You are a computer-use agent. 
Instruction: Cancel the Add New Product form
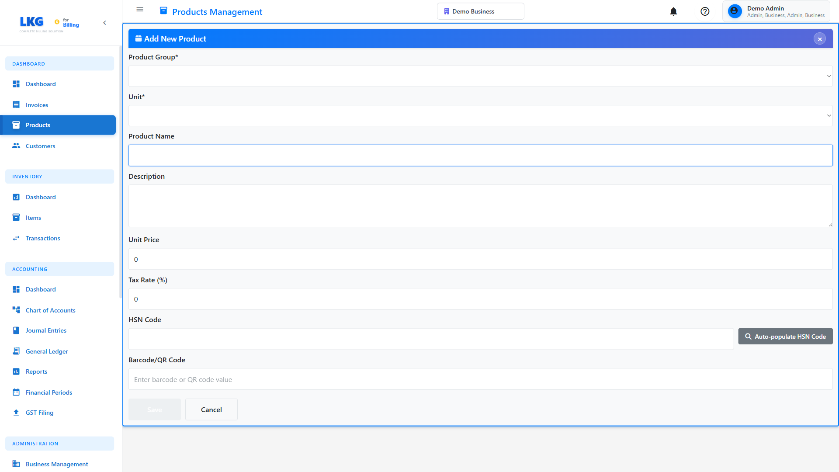pyautogui.click(x=211, y=410)
